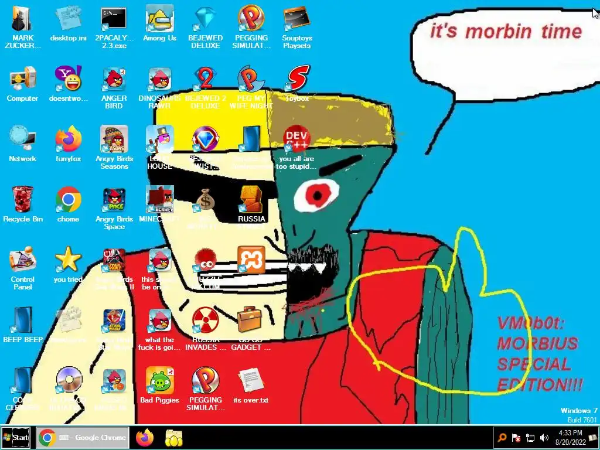Click the Yahoo smiley doesntwo... icon
This screenshot has width=600, height=450.
tap(68, 79)
